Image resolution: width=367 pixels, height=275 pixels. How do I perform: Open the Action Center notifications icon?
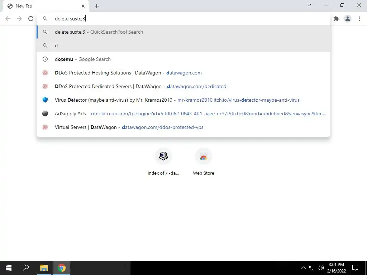pos(355,268)
